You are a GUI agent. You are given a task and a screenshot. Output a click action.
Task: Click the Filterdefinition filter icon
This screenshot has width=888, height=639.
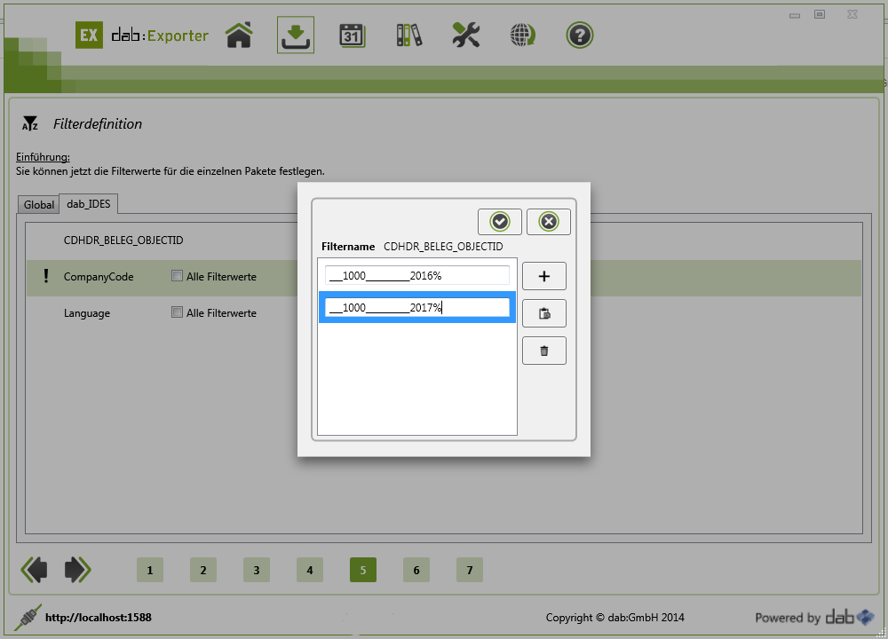(30, 123)
